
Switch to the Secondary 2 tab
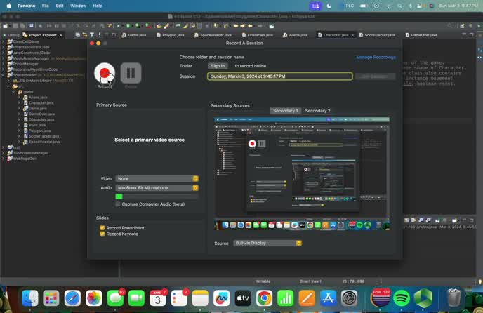pyautogui.click(x=317, y=111)
